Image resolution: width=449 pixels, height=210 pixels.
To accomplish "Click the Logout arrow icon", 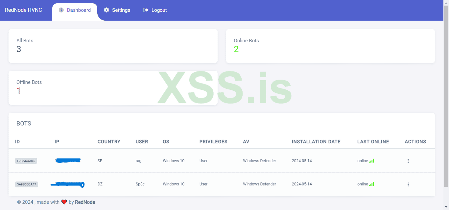I will pos(146,10).
